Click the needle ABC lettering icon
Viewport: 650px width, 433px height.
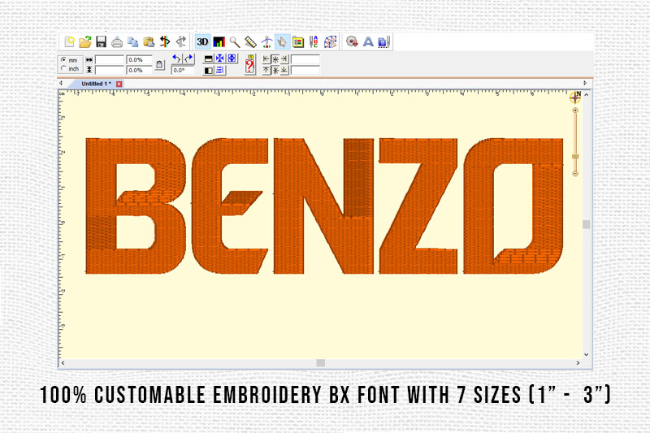(x=314, y=42)
